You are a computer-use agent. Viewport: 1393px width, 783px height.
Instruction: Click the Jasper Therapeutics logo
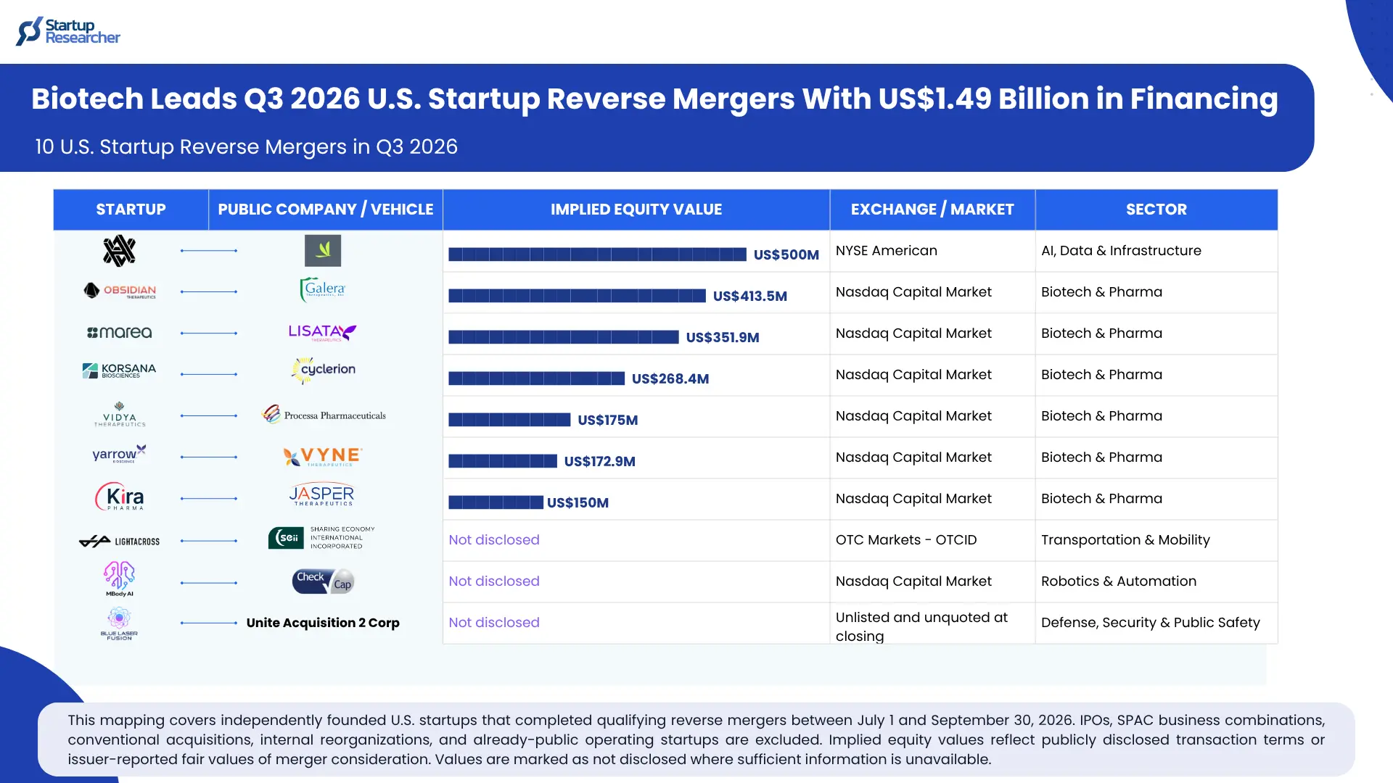point(321,495)
